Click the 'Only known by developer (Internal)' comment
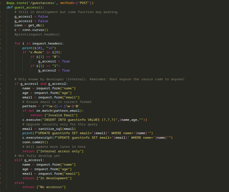Viewport: 229px width, 192px height. coord(99,79)
